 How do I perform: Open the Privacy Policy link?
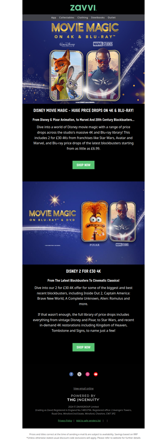click(65, 420)
